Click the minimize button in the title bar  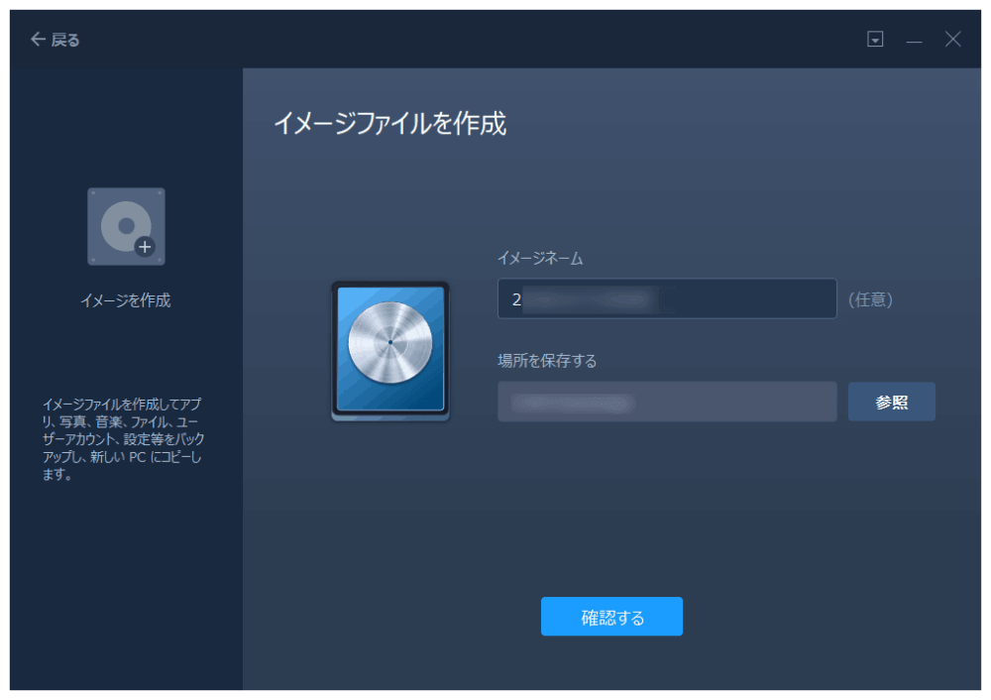915,39
